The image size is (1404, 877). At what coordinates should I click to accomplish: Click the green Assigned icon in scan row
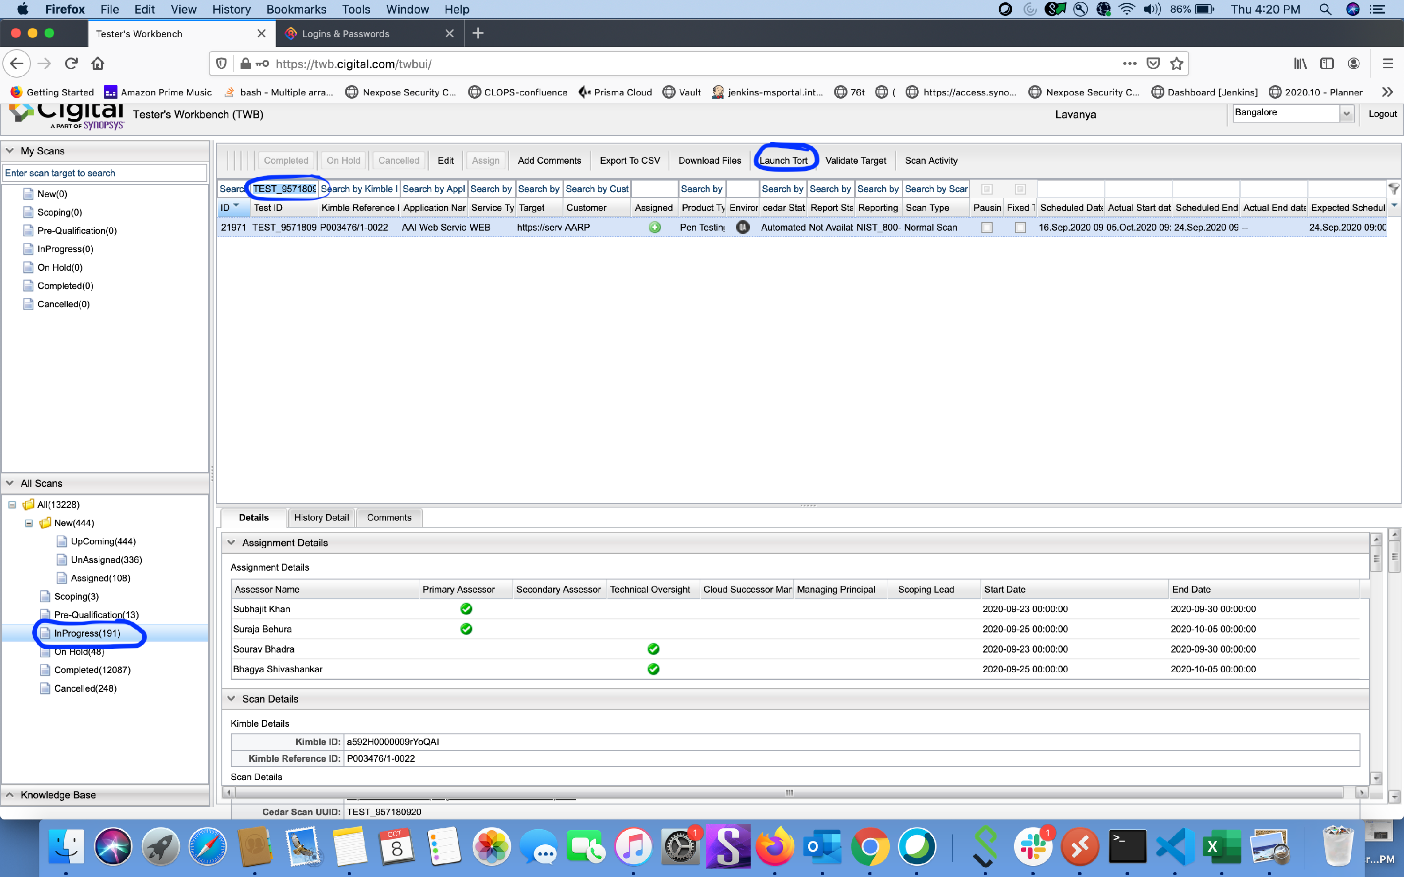point(654,227)
